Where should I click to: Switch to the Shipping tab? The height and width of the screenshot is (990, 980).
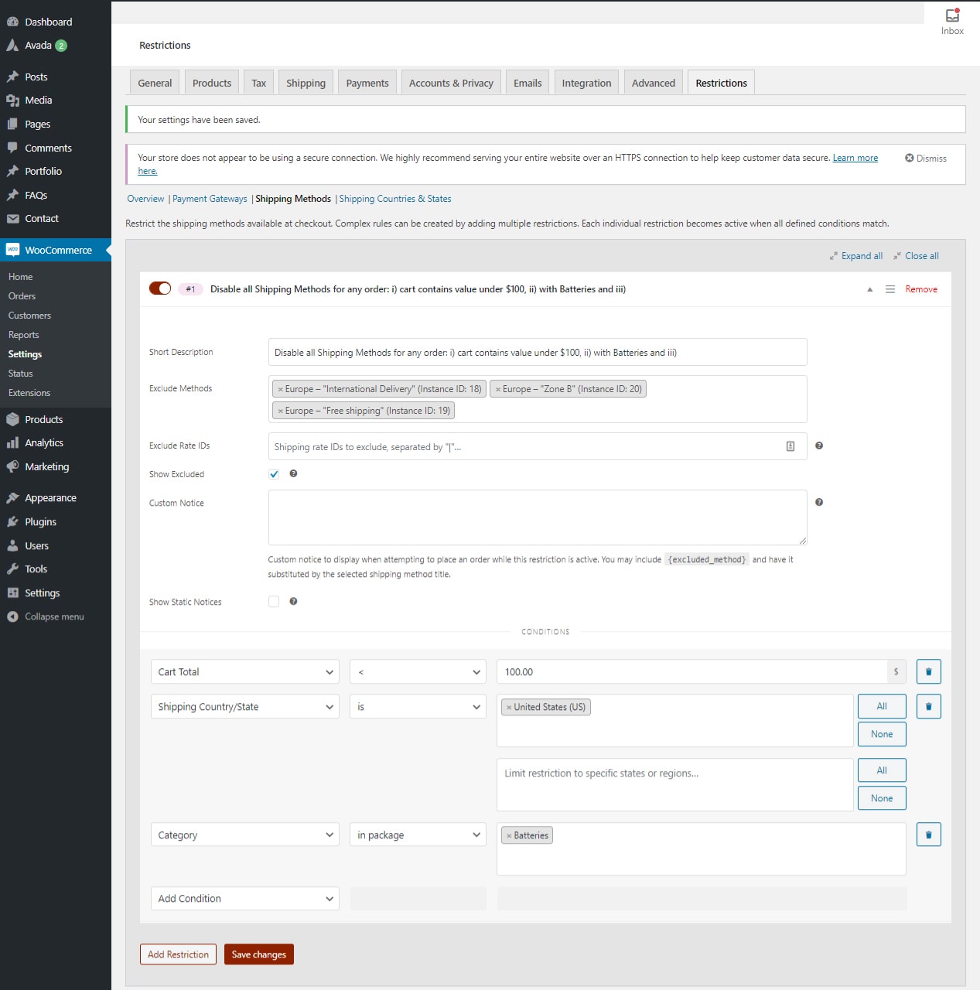click(306, 83)
